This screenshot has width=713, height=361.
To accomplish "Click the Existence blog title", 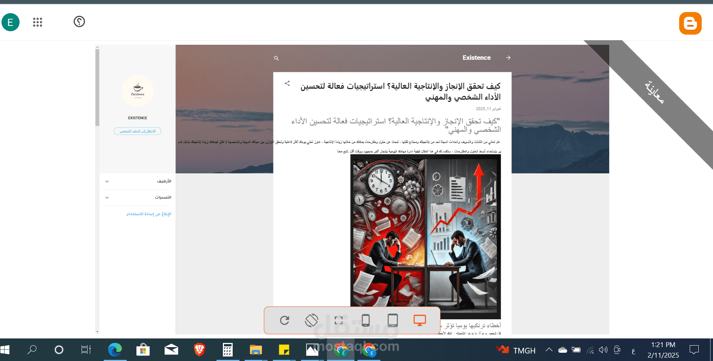I will click(x=477, y=58).
